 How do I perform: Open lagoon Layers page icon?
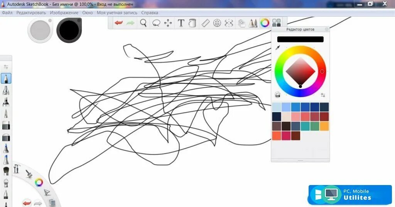click(x=52, y=202)
